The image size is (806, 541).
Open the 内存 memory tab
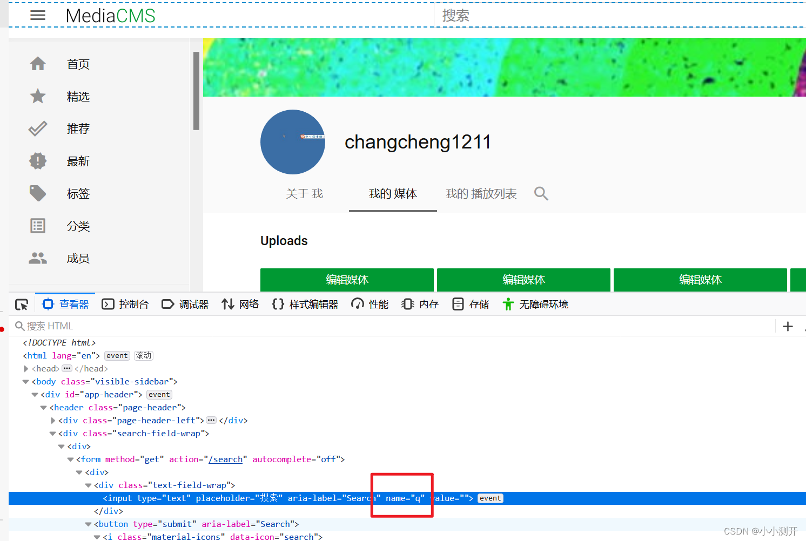[x=420, y=305]
